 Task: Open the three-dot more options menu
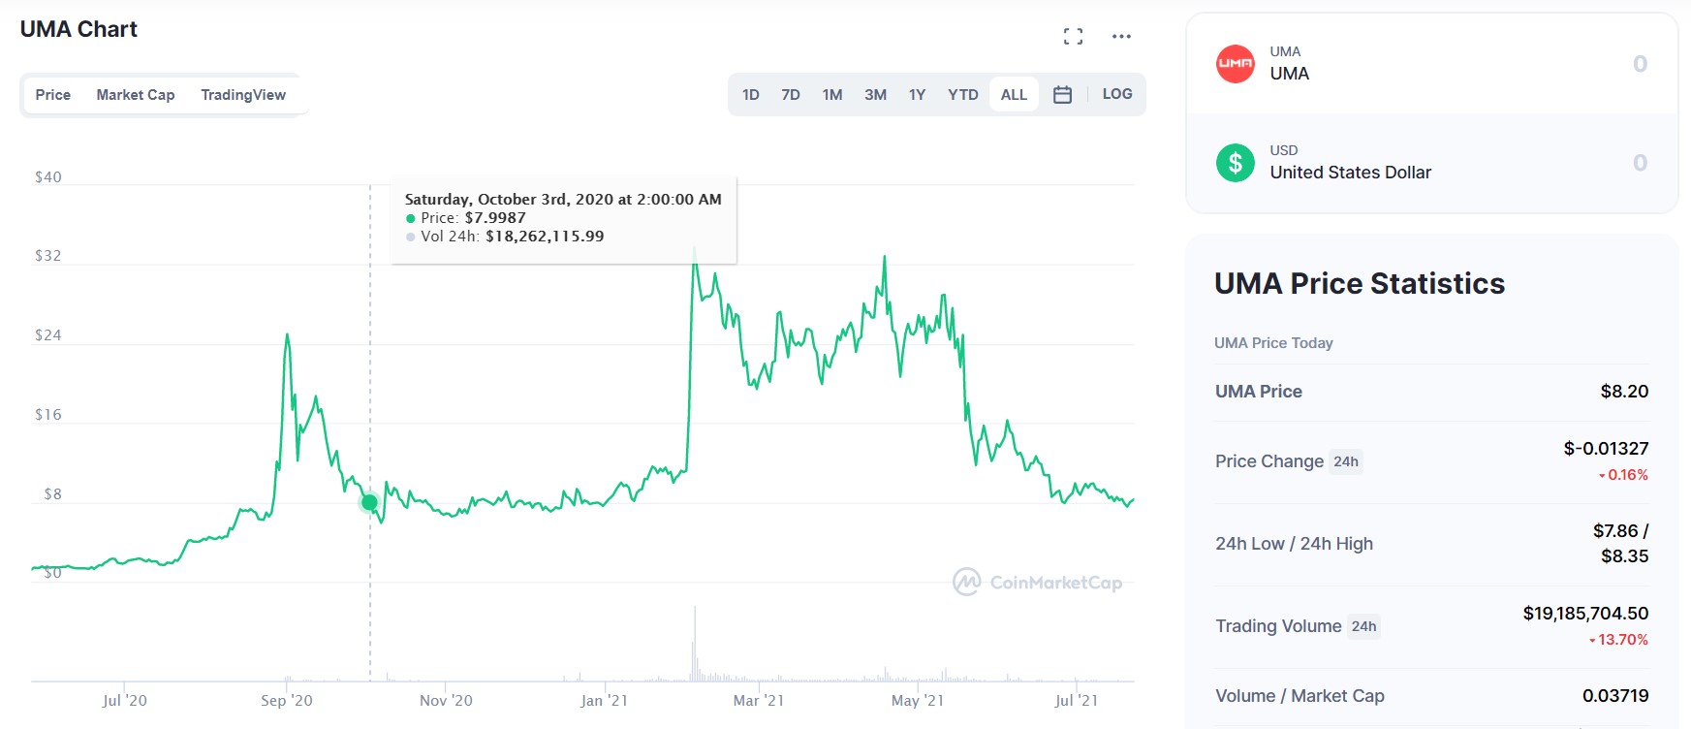click(x=1121, y=37)
